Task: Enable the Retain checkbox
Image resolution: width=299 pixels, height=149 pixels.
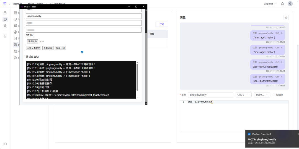Action: (x=274, y=95)
